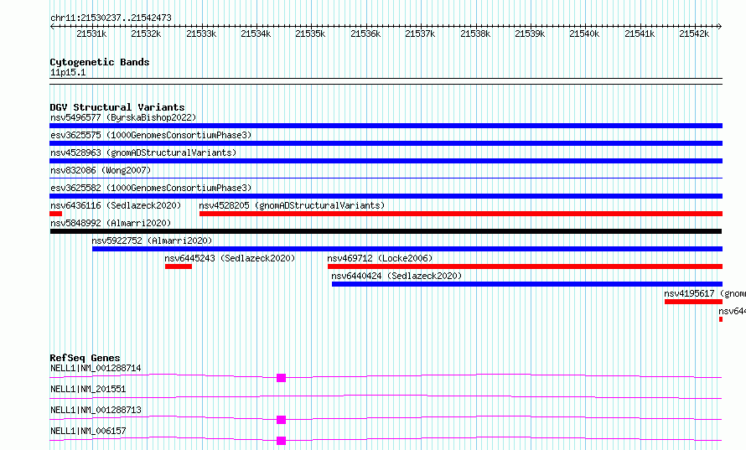Click the 21536k ruler label
The height and width of the screenshot is (450, 746).
click(365, 34)
